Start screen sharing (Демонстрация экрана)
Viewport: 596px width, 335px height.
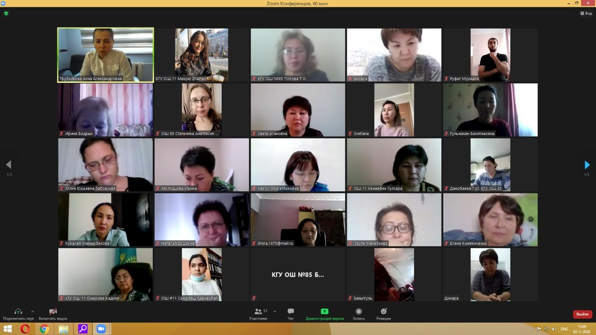(x=325, y=314)
